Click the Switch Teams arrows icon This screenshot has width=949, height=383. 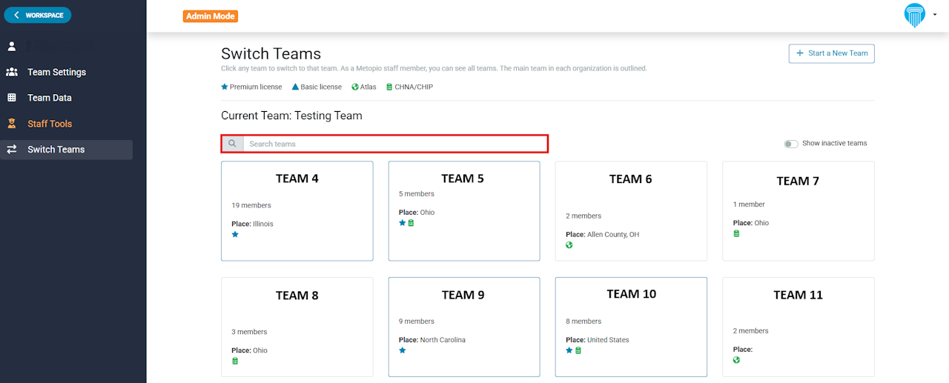[12, 150]
